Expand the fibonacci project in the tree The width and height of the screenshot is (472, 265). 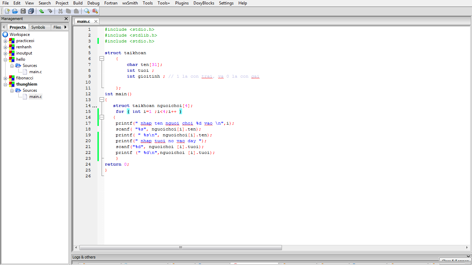[6, 78]
